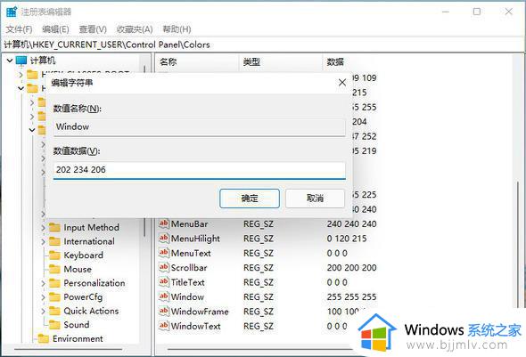Expand the PowerCfg tree node
526x357 pixels.
point(43,297)
